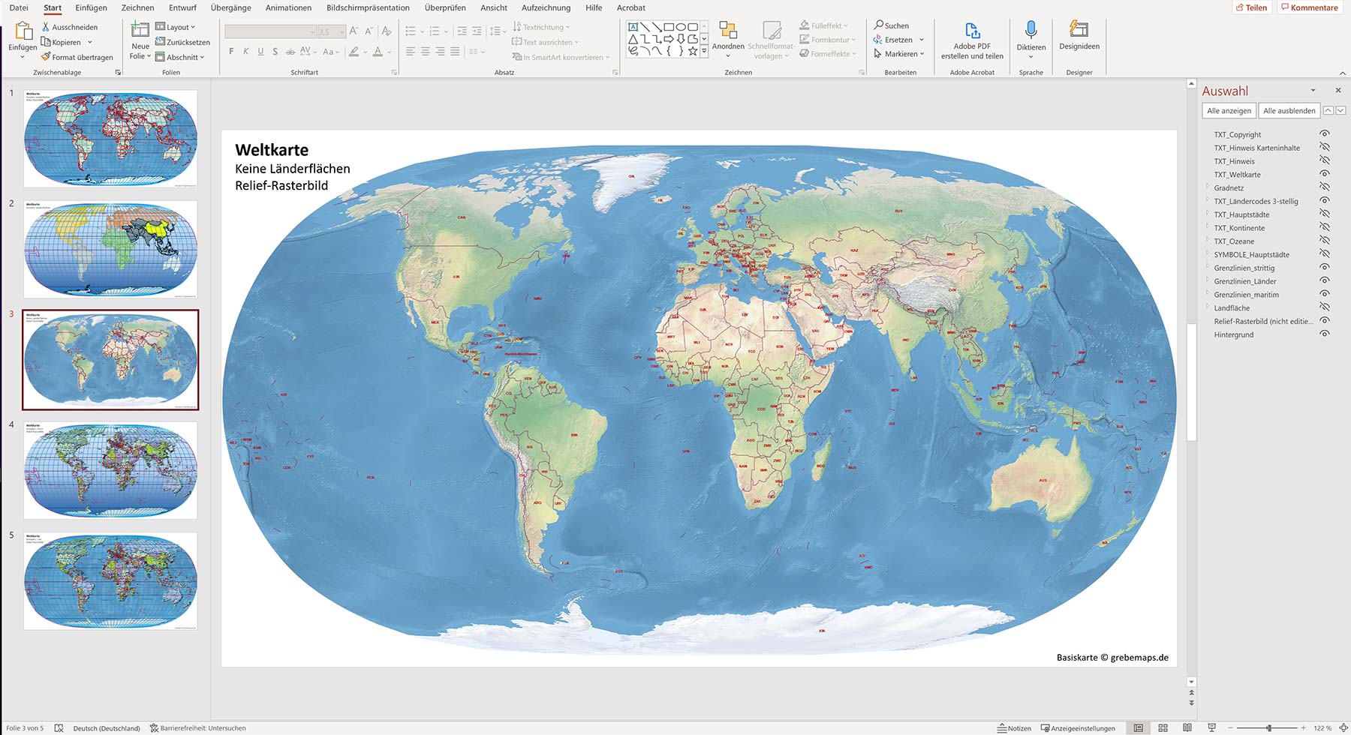Image resolution: width=1351 pixels, height=735 pixels.
Task: Click the Teilen button top right
Action: [1252, 7]
